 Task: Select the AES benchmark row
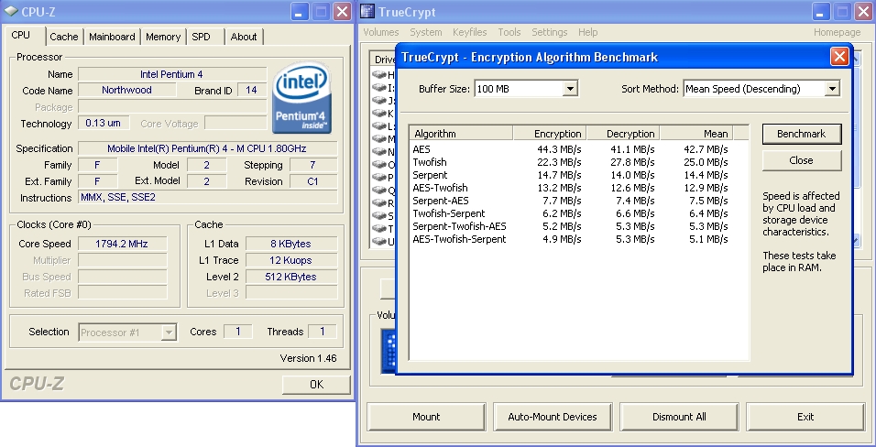[570, 149]
